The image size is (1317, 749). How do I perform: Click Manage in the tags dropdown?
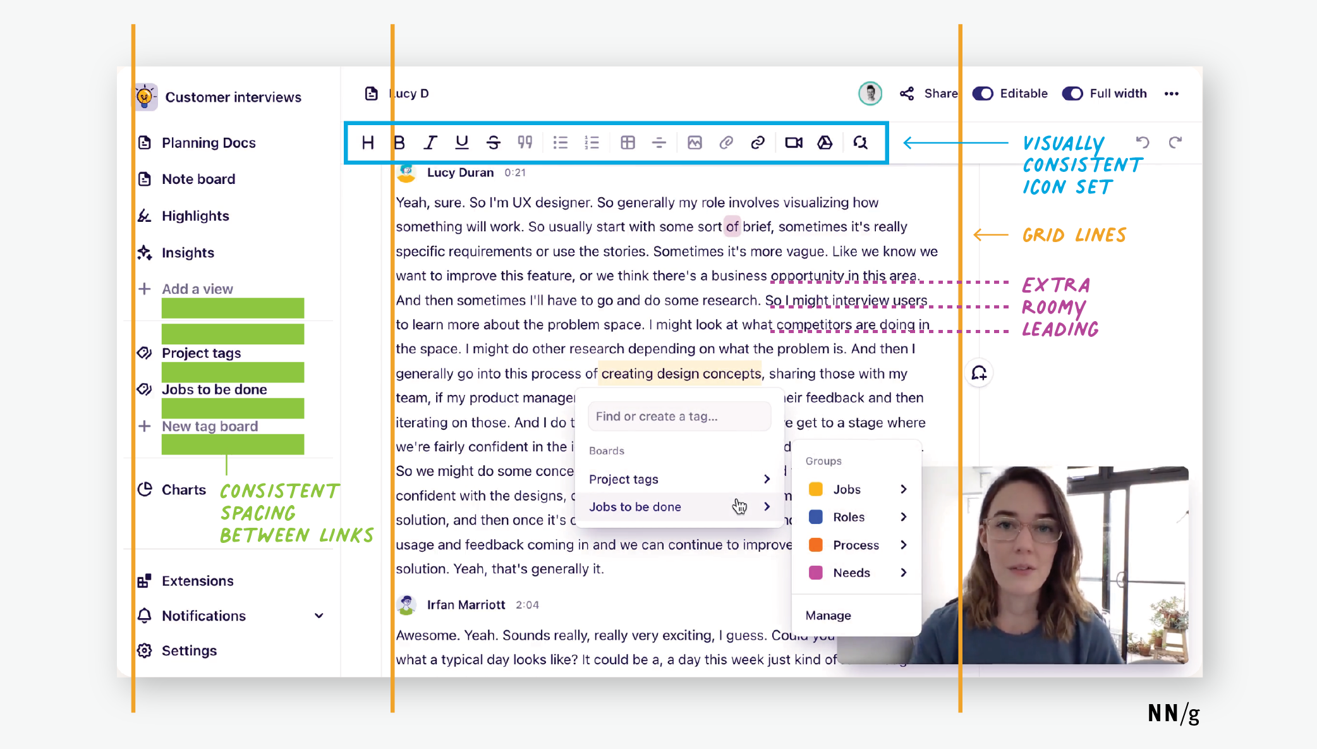828,614
